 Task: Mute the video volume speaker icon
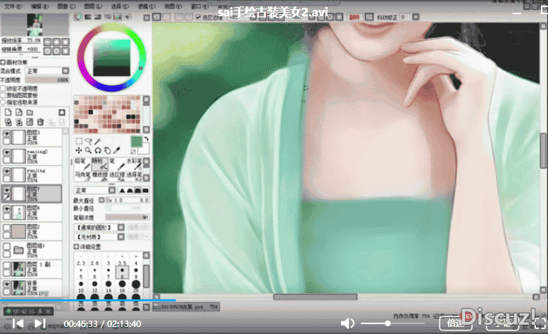click(347, 323)
